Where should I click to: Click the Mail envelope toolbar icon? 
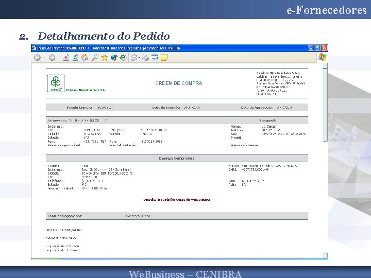(134, 58)
